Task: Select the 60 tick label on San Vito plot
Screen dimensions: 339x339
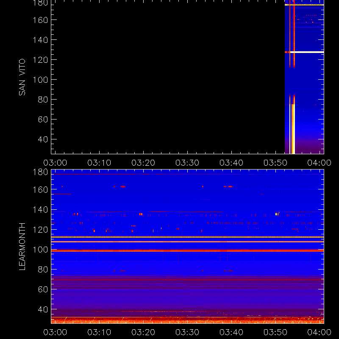Action: pyautogui.click(x=43, y=119)
